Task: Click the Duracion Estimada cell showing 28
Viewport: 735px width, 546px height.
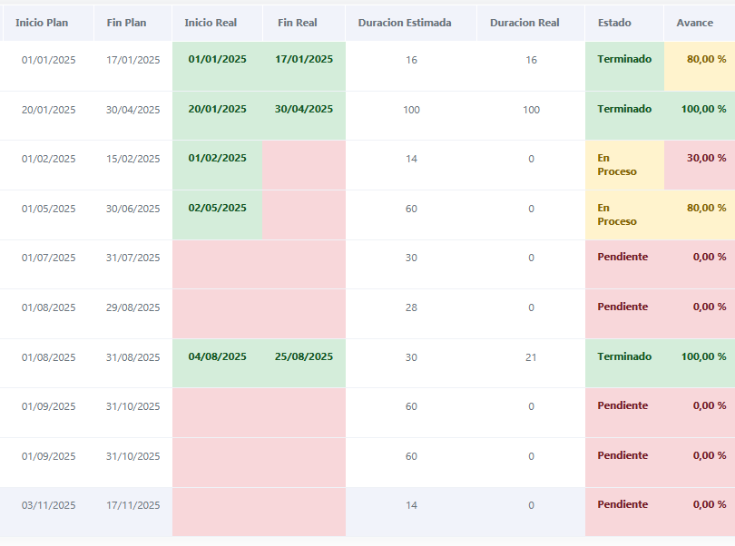Action: point(411,307)
